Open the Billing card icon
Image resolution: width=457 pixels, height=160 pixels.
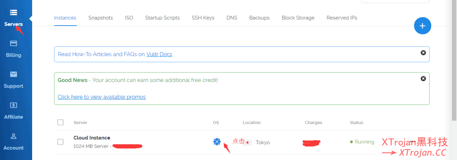pos(14,43)
